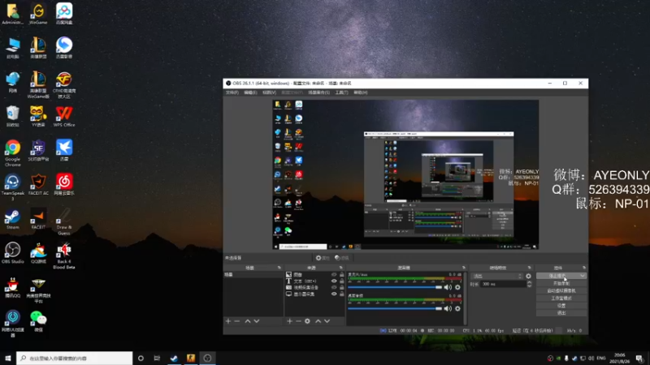Remove scene with minus icon in Scenes panel

tap(237, 321)
